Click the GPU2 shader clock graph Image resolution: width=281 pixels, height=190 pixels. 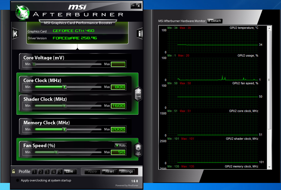(x=213, y=152)
